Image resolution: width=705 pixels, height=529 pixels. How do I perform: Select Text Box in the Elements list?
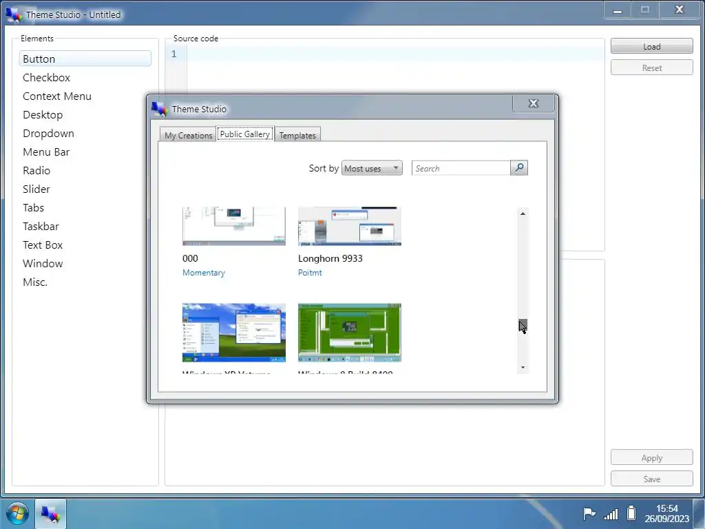[x=85, y=245]
